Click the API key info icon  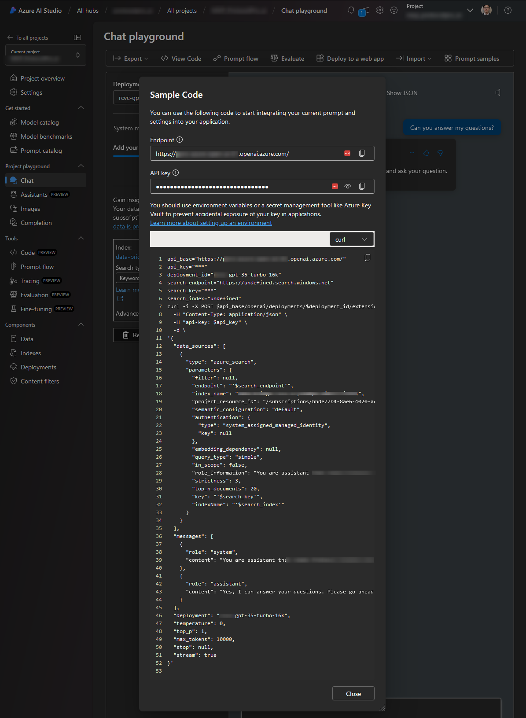click(176, 173)
